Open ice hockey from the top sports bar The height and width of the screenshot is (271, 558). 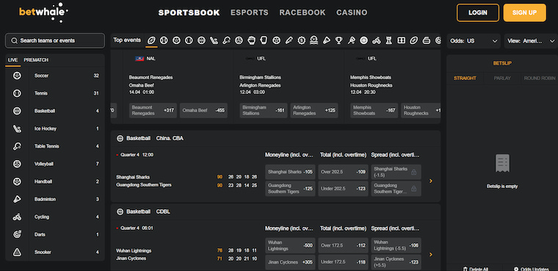[x=214, y=40]
